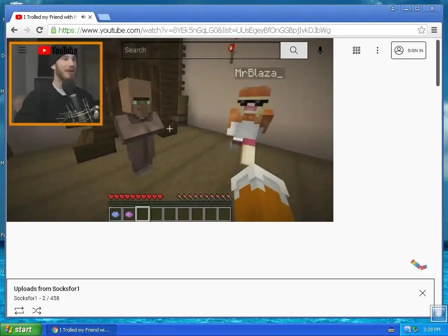Click the address bar URL
This screenshot has height=336, width=448.
click(194, 30)
